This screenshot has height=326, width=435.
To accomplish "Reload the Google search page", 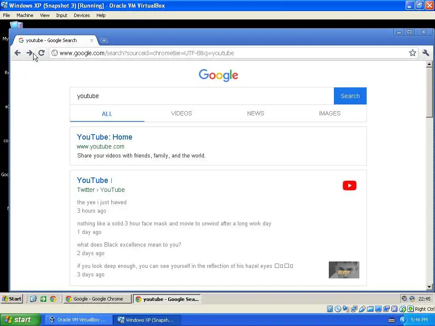I will click(x=42, y=53).
